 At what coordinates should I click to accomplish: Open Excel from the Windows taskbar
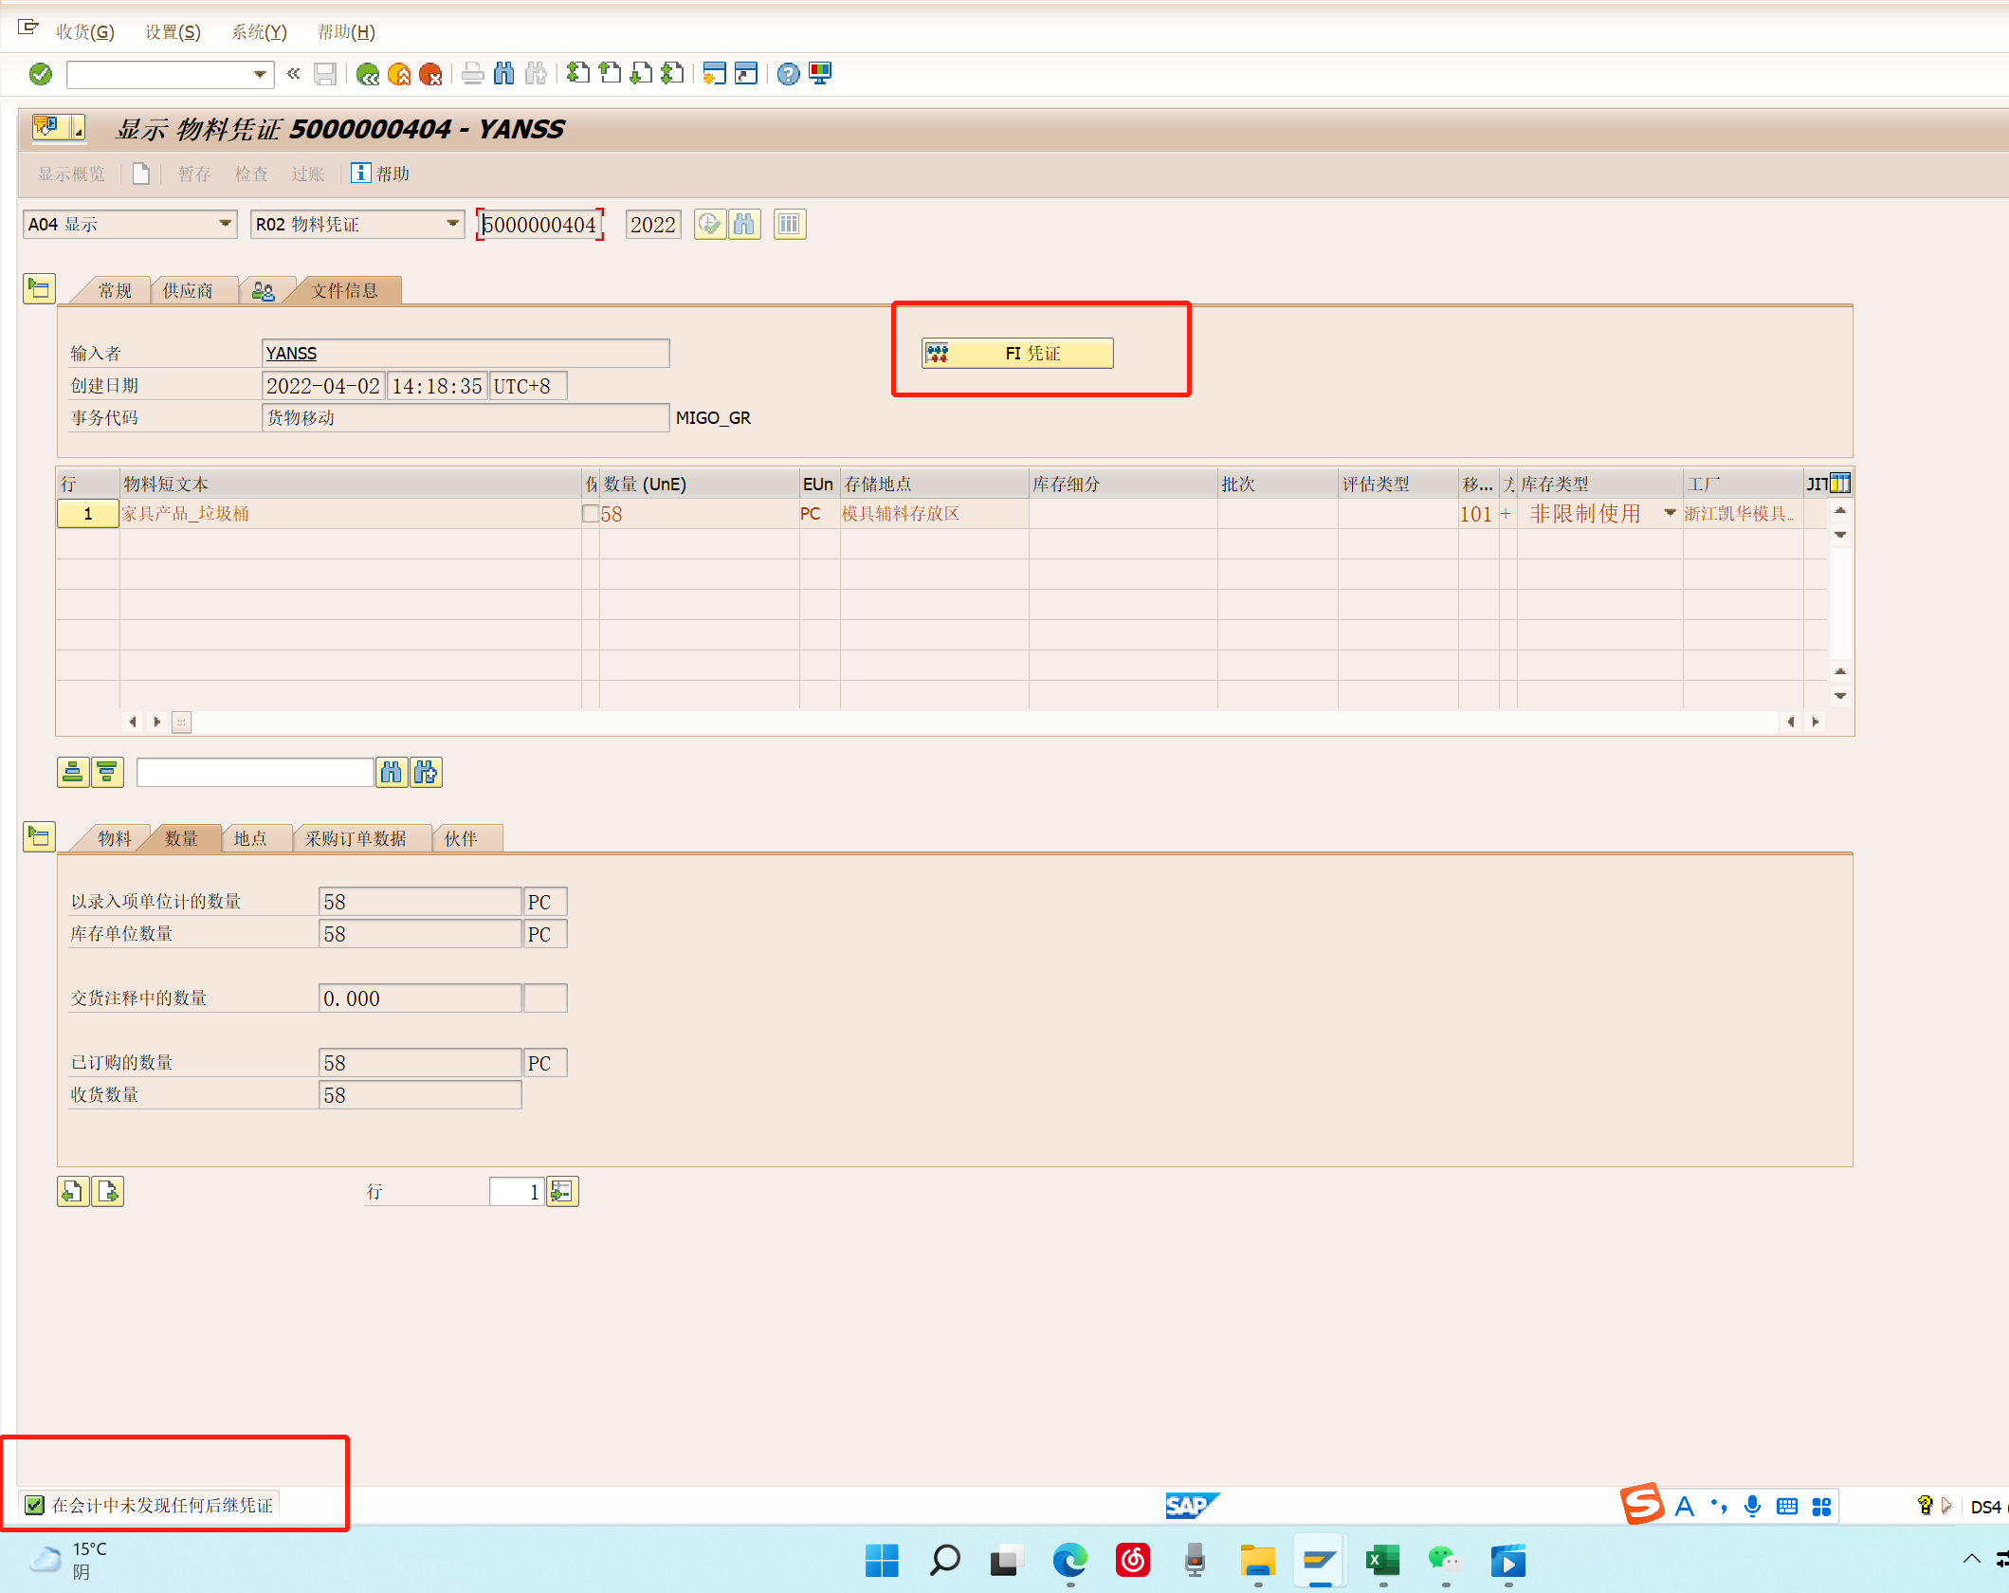(x=1382, y=1560)
